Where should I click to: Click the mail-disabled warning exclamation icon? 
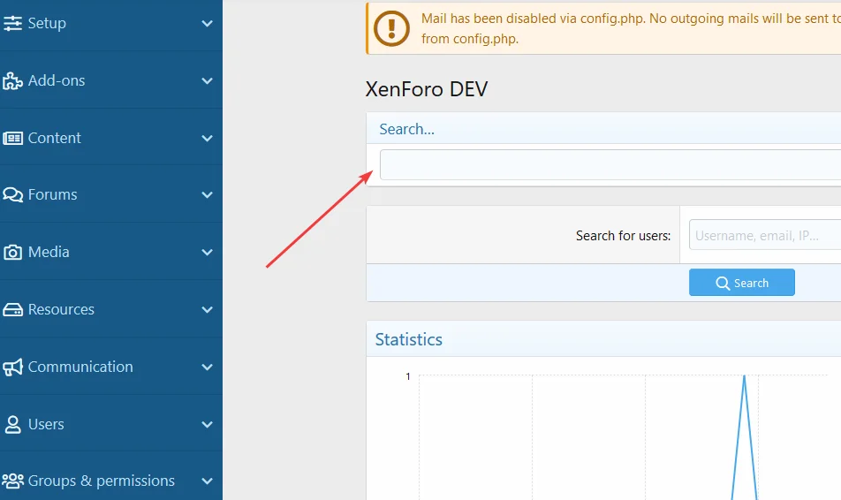point(391,28)
